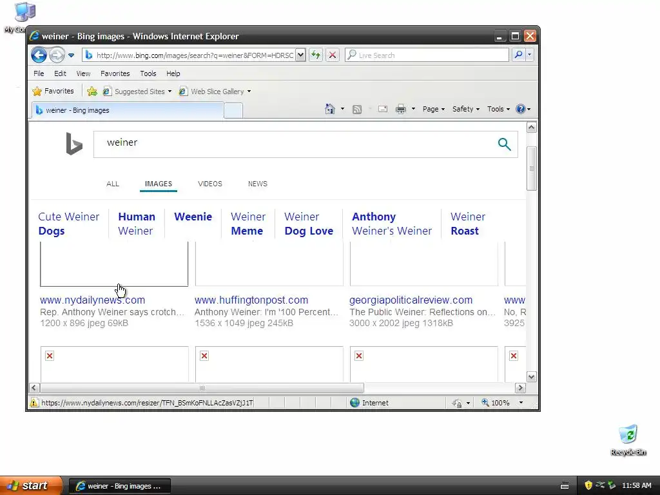660x495 pixels.
Task: Click image thumbnail above georgiapoliticalreview.com link
Action: (x=424, y=264)
